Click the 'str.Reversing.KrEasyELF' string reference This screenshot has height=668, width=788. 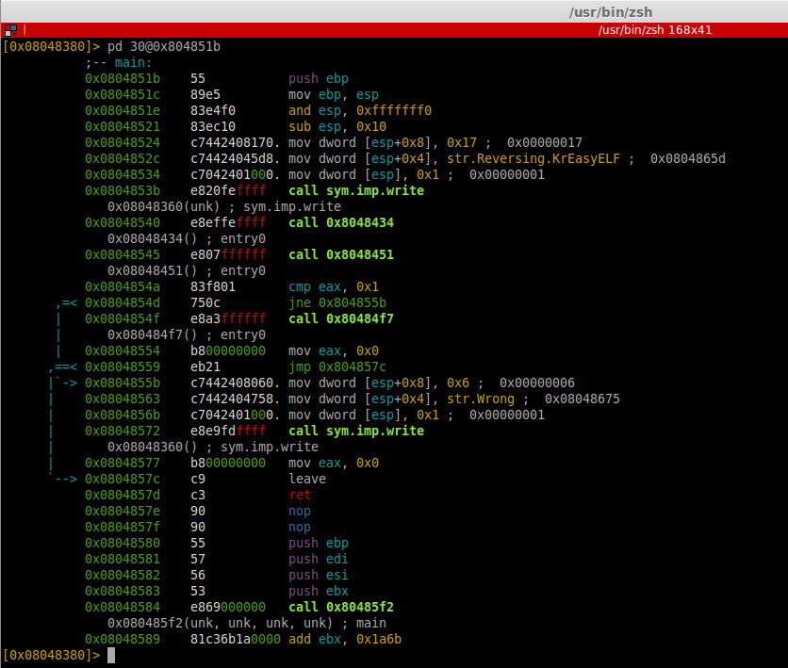pos(534,158)
